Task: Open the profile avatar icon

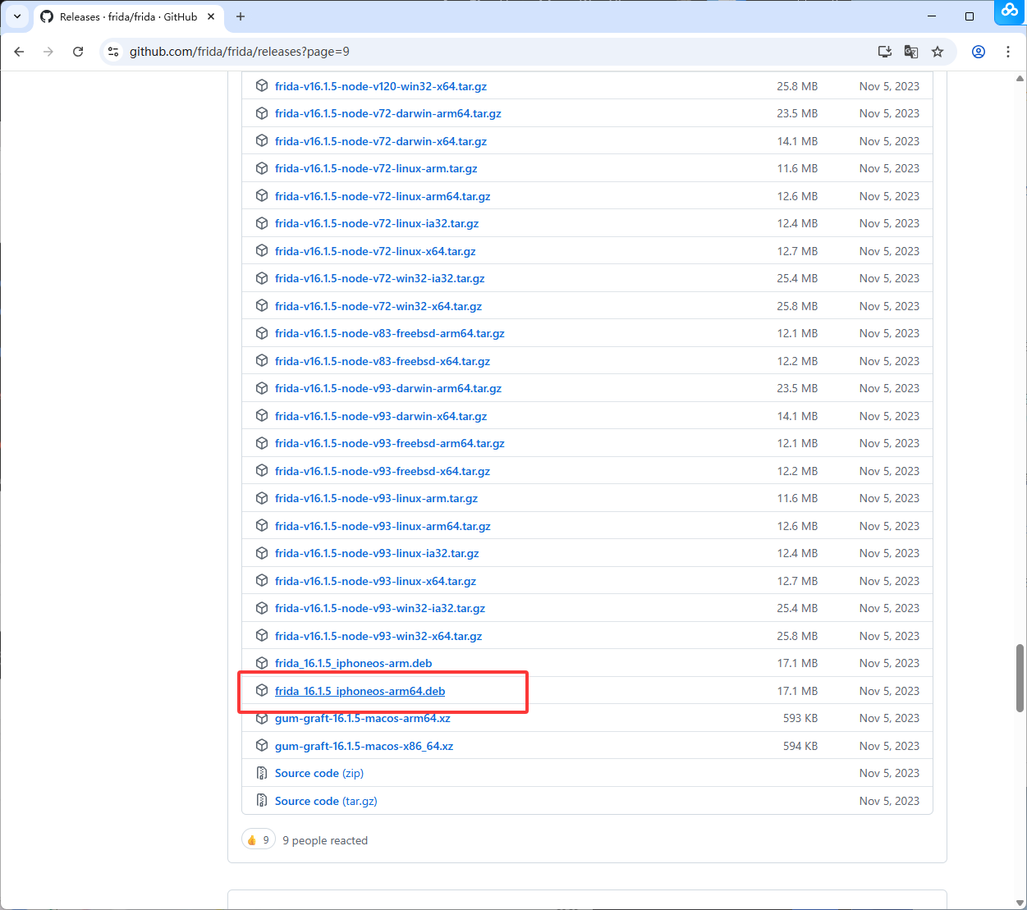Action: coord(979,52)
